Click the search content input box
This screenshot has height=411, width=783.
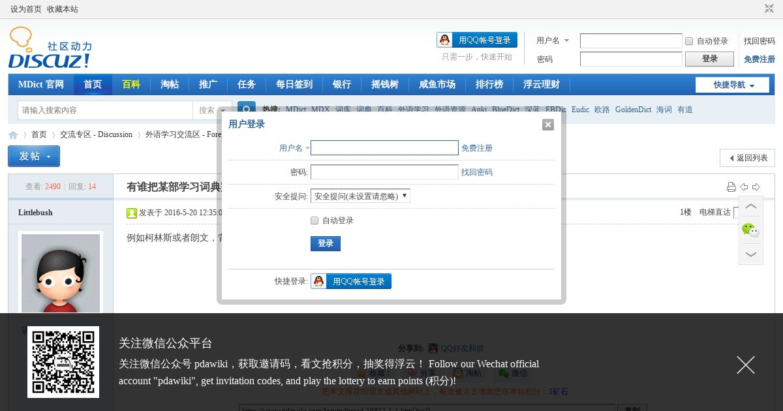pyautogui.click(x=105, y=110)
